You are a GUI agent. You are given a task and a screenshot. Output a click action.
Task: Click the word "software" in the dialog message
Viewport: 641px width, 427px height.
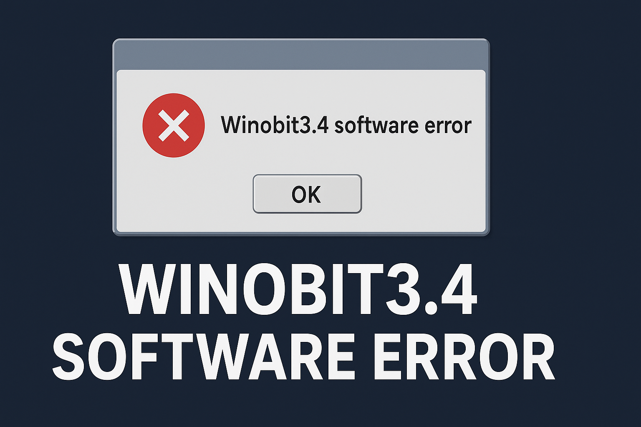[376, 125]
